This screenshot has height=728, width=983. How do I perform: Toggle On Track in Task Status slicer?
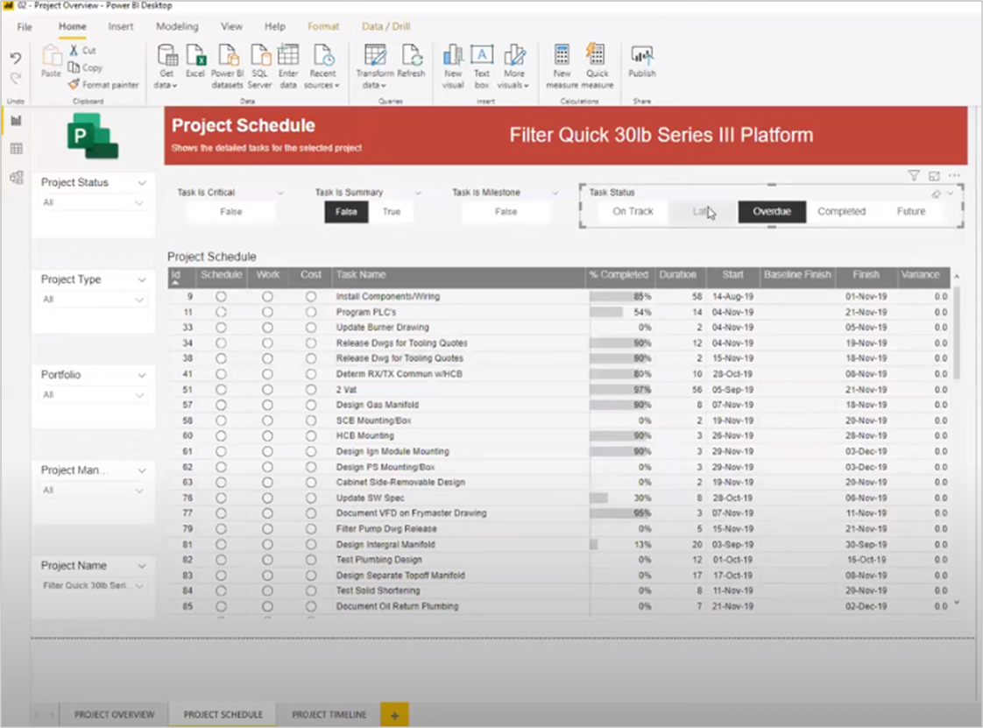click(633, 211)
